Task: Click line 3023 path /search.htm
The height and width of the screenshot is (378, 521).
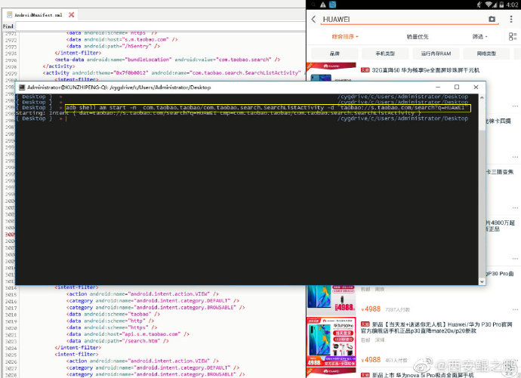Action: [118, 341]
